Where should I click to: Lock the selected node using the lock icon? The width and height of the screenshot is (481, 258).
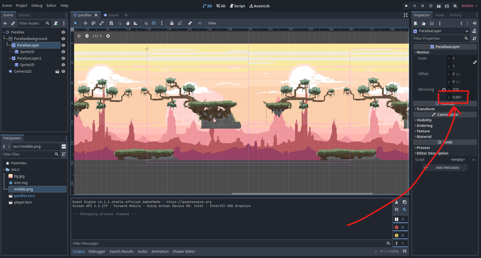(172, 23)
